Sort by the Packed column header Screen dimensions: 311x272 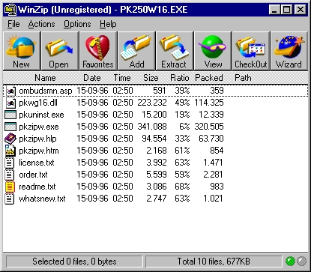[x=209, y=78]
